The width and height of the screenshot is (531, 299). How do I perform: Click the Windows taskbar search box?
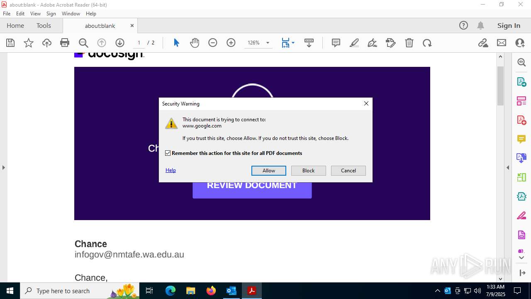[79, 291]
